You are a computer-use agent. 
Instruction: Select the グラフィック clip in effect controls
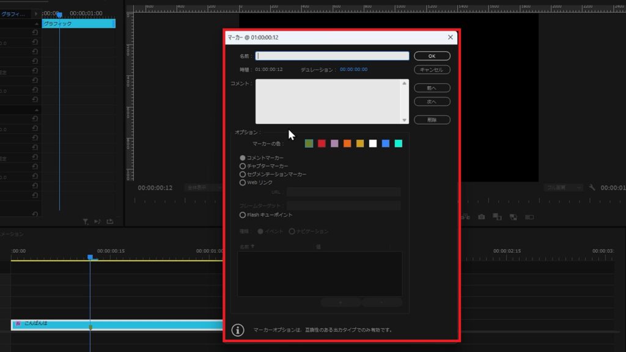click(x=79, y=24)
